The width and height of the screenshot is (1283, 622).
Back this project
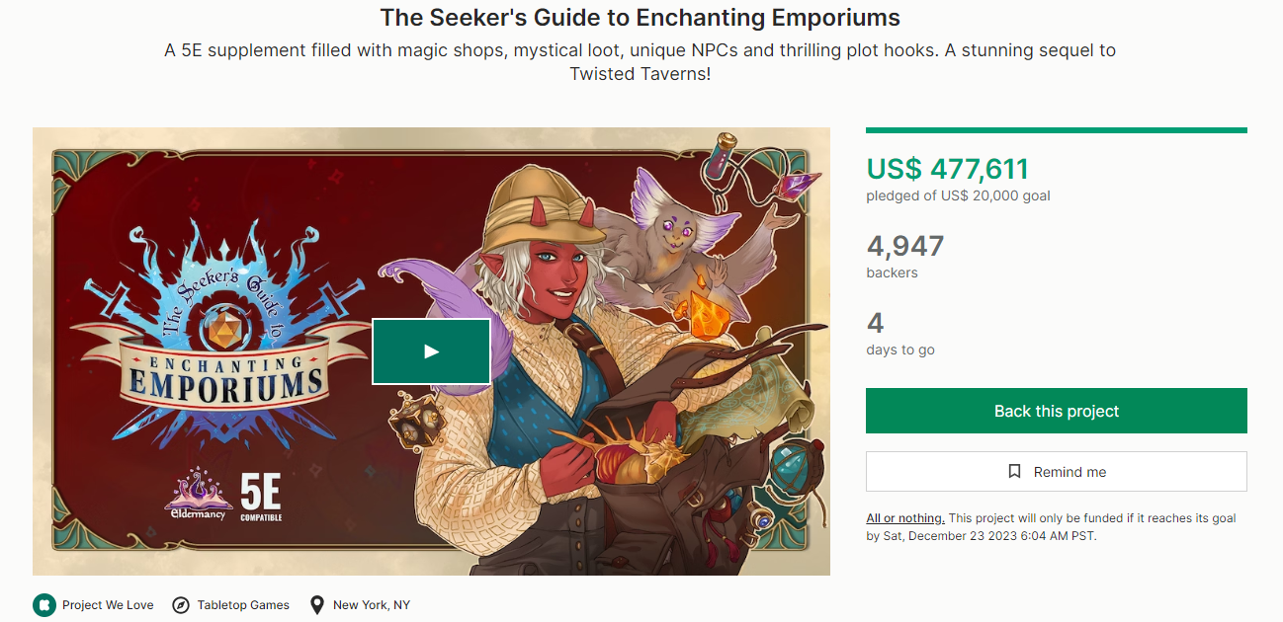tap(1056, 411)
